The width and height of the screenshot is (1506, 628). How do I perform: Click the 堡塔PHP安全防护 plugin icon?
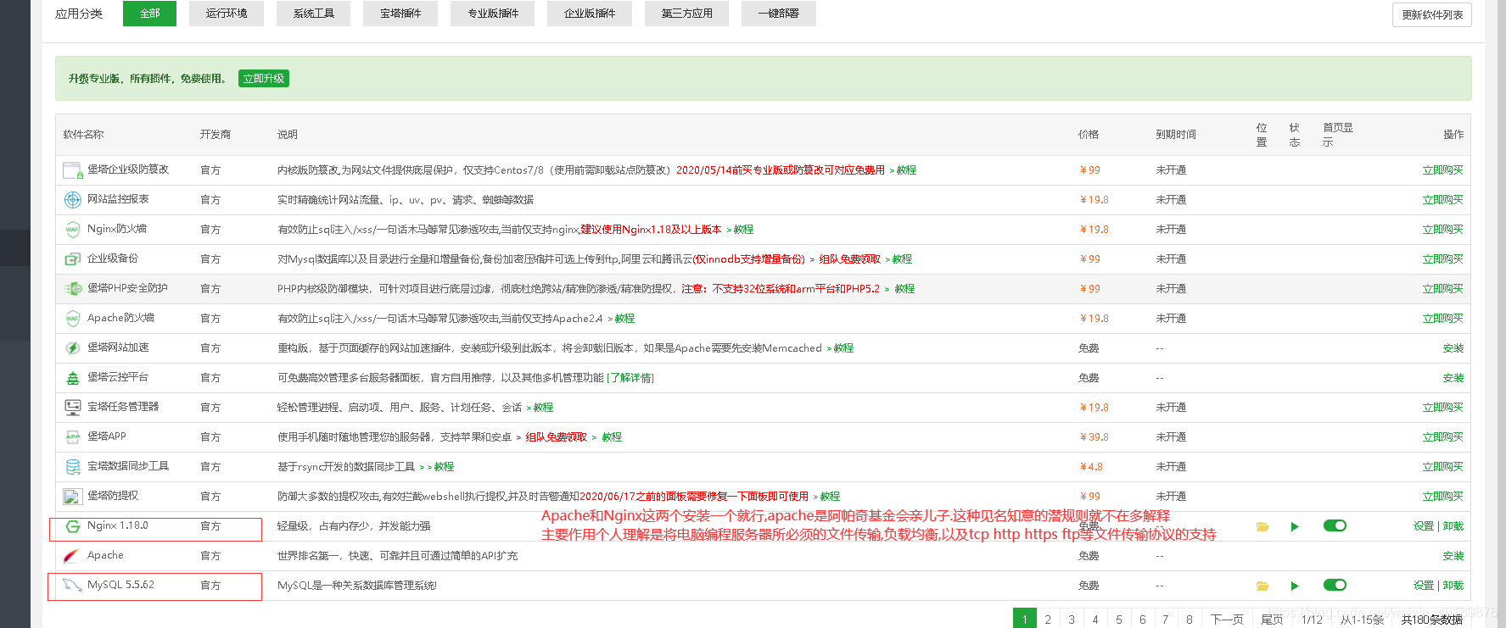tap(72, 289)
